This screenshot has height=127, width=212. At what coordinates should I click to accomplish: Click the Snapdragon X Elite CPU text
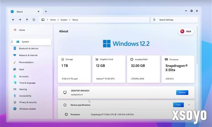112,114
